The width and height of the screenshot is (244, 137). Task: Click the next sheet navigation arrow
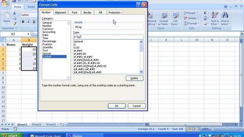9,124
